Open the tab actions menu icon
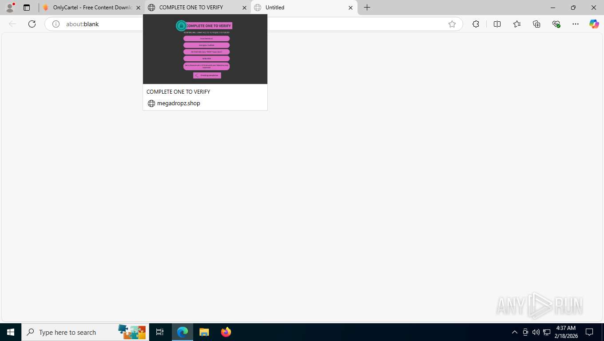604x341 pixels. pyautogui.click(x=27, y=8)
